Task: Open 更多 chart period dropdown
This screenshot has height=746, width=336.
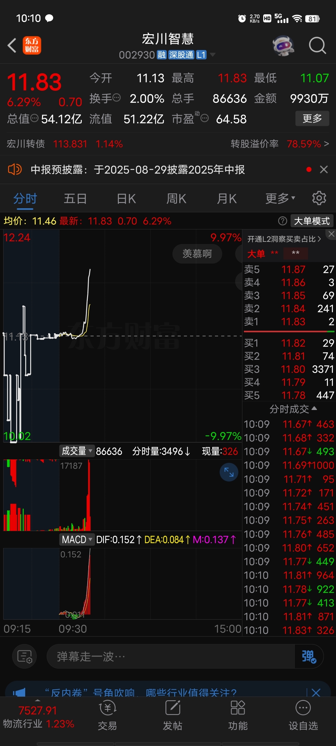Action: pyautogui.click(x=280, y=198)
